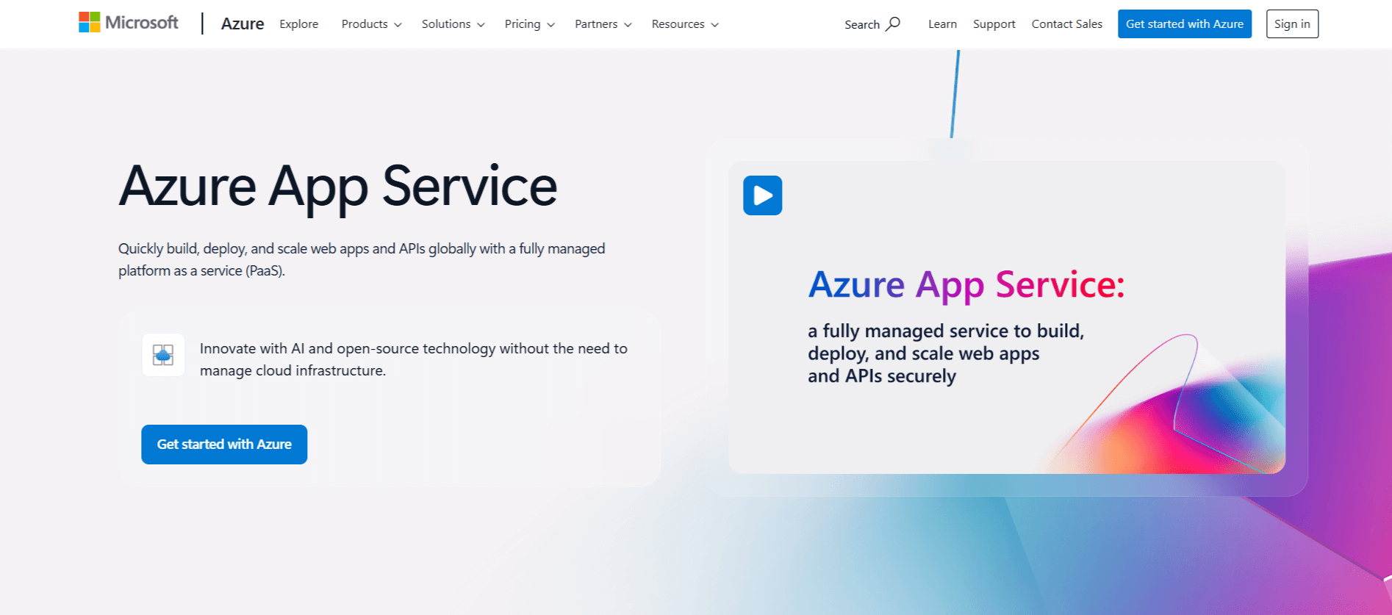
Task: Open the Explore menu item
Action: pos(299,24)
